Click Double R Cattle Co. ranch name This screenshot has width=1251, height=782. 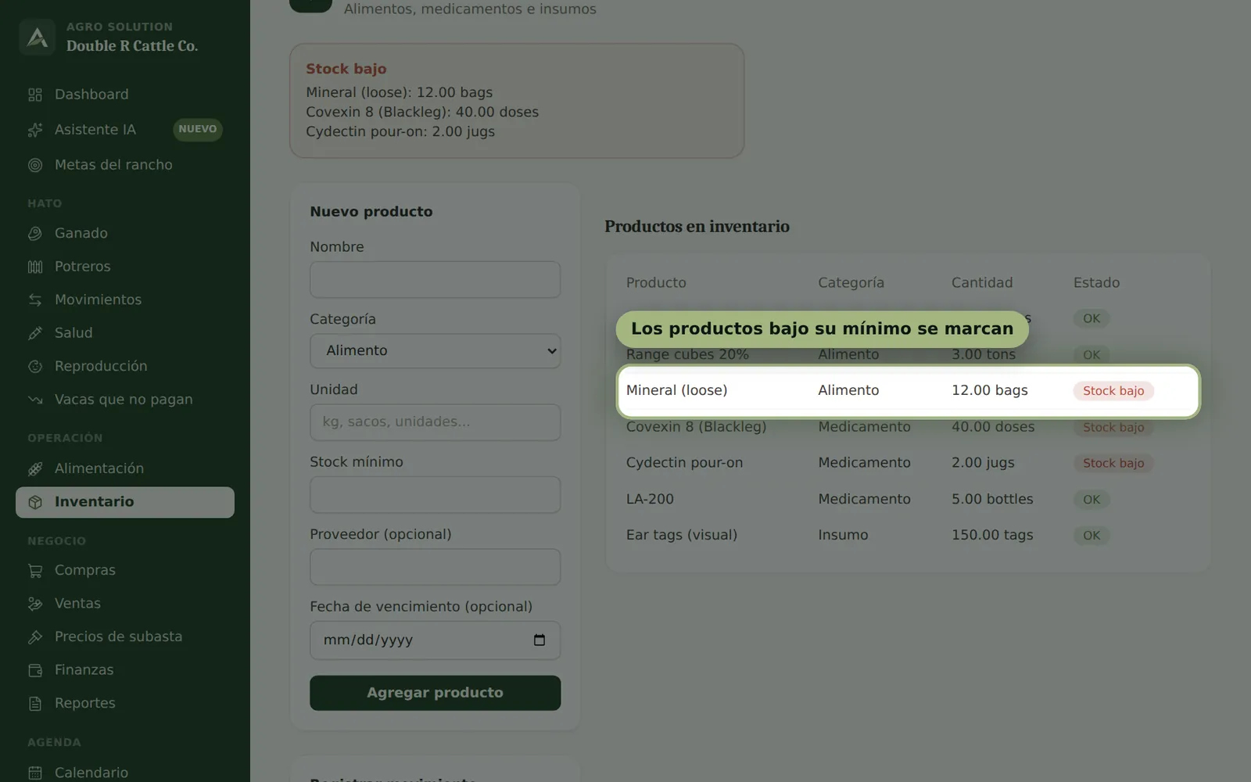132,46
